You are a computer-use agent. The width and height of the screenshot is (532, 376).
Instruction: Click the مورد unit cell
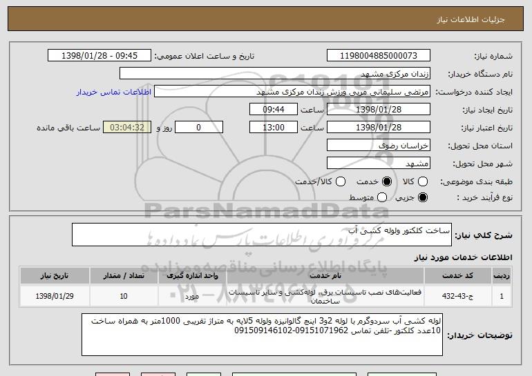tap(192, 296)
